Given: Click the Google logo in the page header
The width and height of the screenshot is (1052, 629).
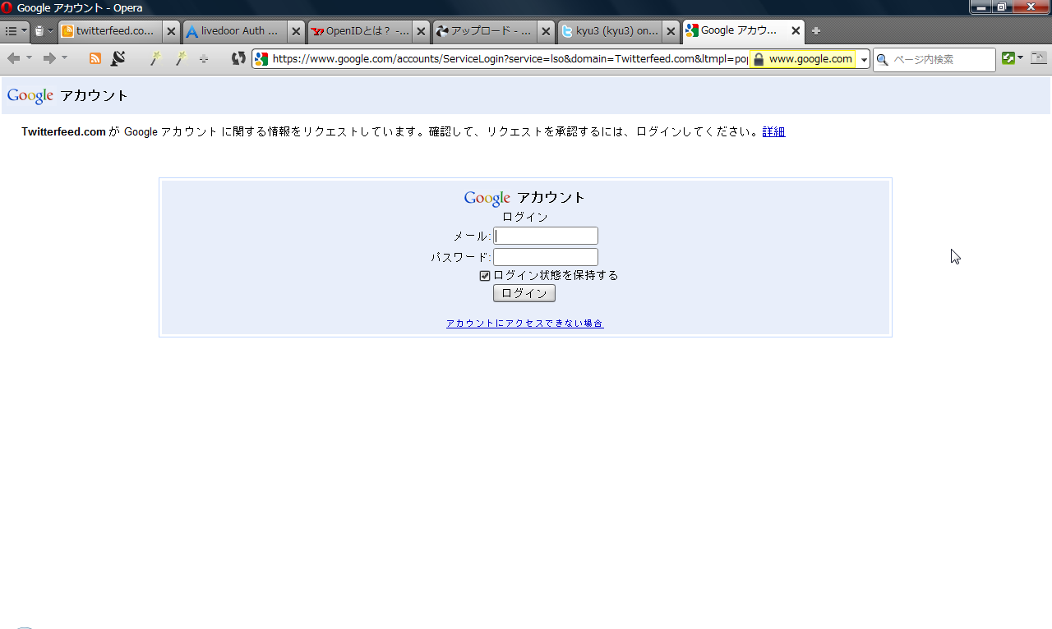Looking at the screenshot, I should pyautogui.click(x=30, y=96).
